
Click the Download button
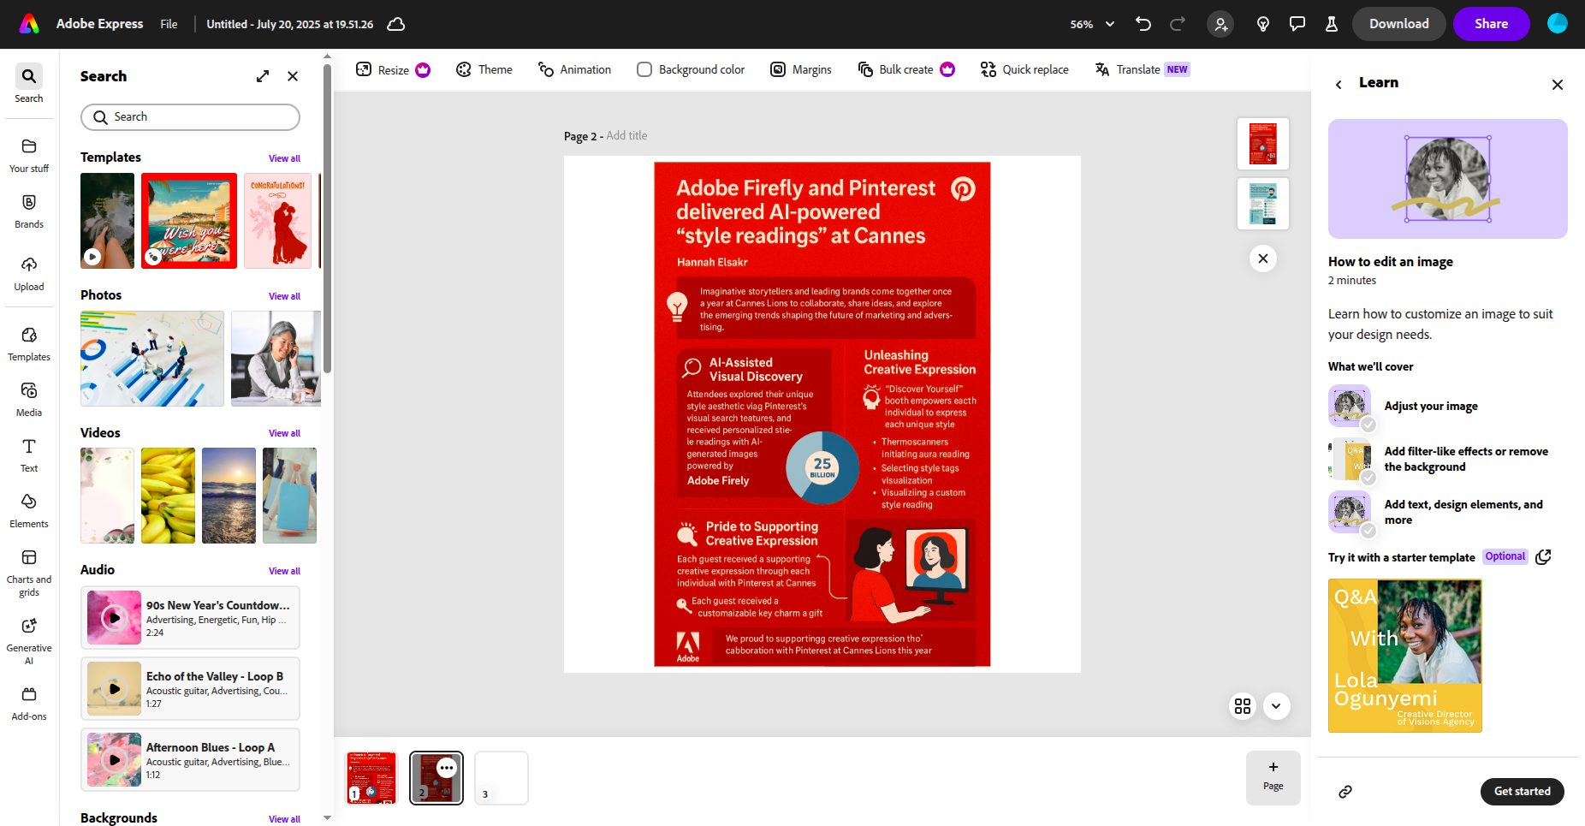click(1399, 24)
